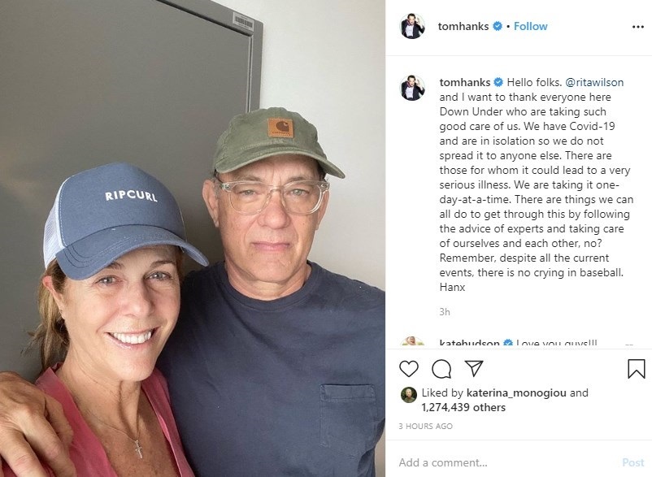Image resolution: width=652 pixels, height=477 pixels.
Task: Click the small liker avatar thumbnail
Action: click(x=409, y=395)
